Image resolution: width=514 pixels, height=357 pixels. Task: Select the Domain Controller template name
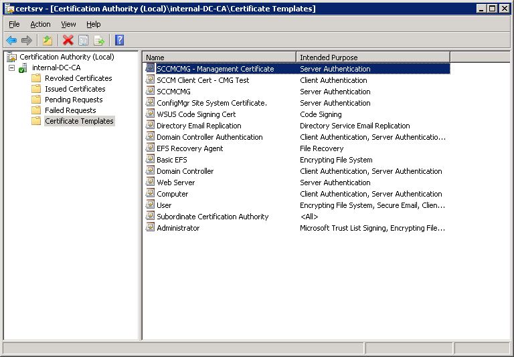pyautogui.click(x=185, y=171)
